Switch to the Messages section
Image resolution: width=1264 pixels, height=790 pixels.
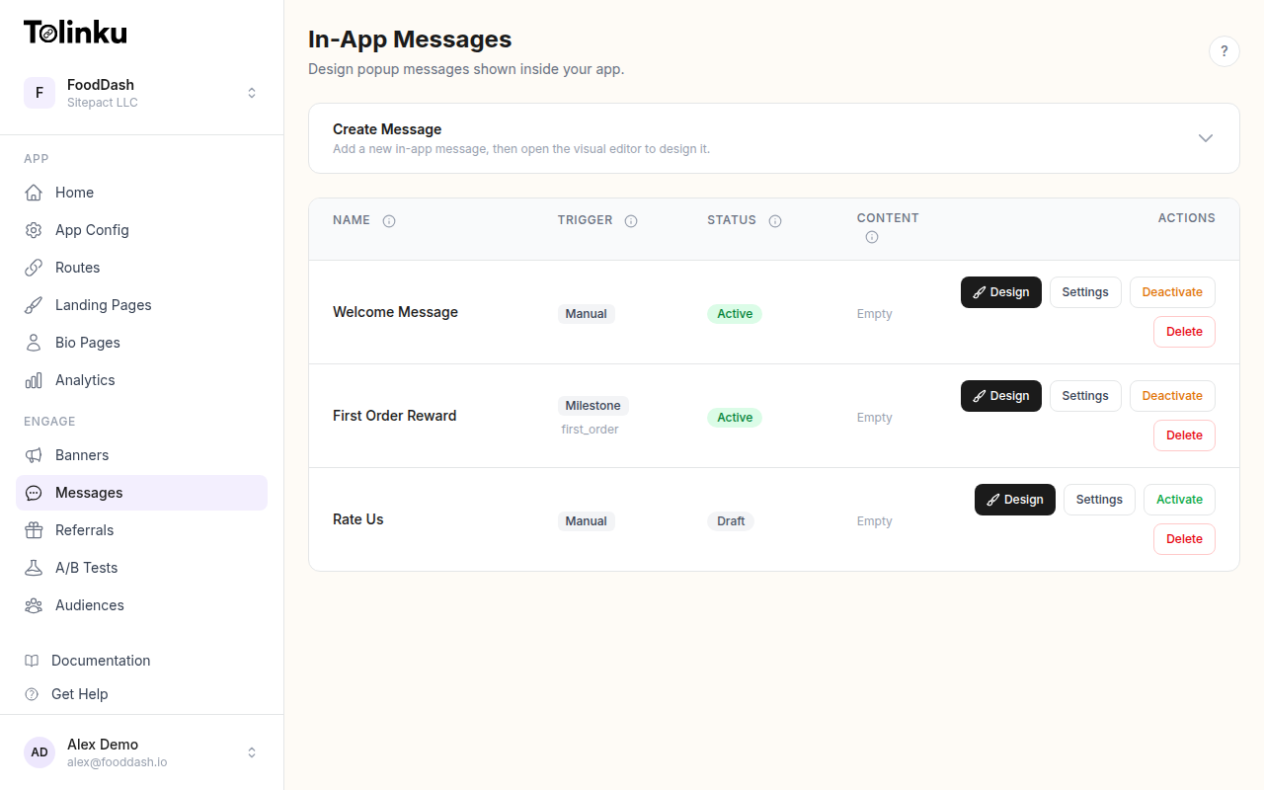click(88, 492)
